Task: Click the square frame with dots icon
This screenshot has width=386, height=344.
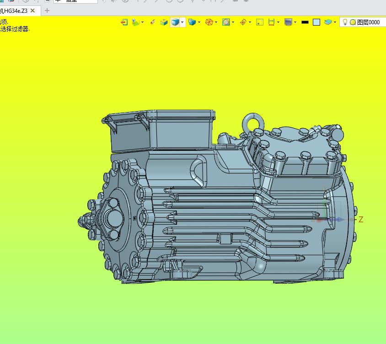Action: point(260,22)
